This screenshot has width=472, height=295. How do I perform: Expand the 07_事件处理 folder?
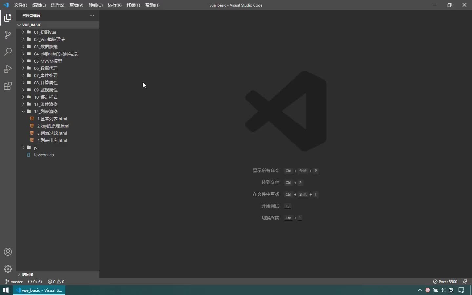(57, 75)
